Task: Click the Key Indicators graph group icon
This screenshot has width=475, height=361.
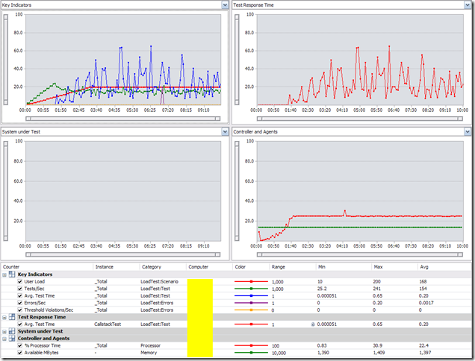Action: click(x=12, y=274)
